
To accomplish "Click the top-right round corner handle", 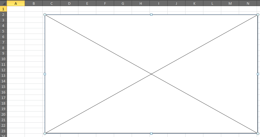I will click(x=258, y=14).
